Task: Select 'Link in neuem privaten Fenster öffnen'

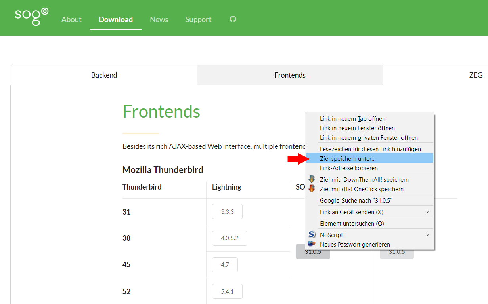Action: pyautogui.click(x=369, y=138)
